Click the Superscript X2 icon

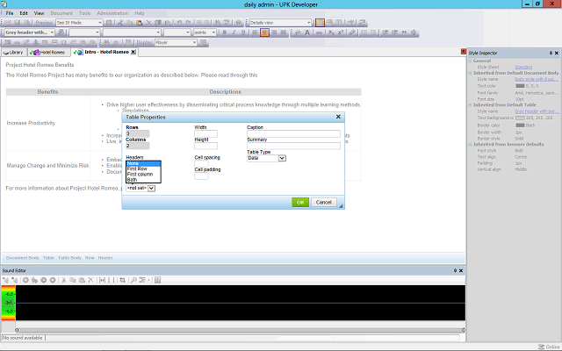point(341,32)
